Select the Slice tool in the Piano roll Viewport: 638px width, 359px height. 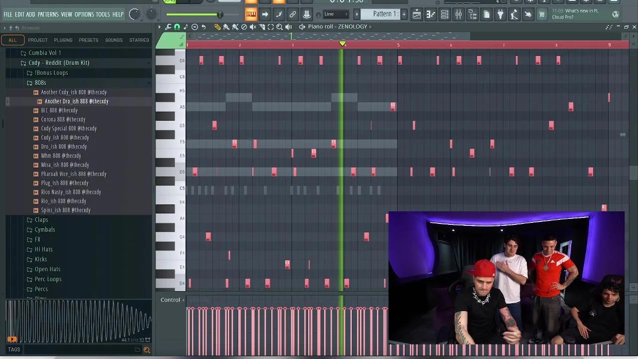[x=262, y=26]
